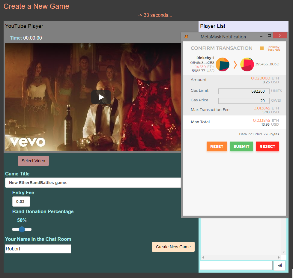Screen dimensions: 293x278
Task: Click Max Transaction Fee 0.013845 ETH value
Action: 266,108
